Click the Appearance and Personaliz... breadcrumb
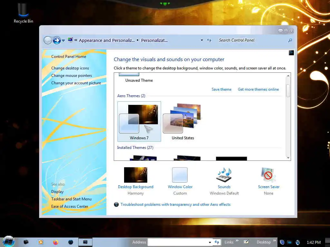This screenshot has width=330, height=247. pos(107,40)
